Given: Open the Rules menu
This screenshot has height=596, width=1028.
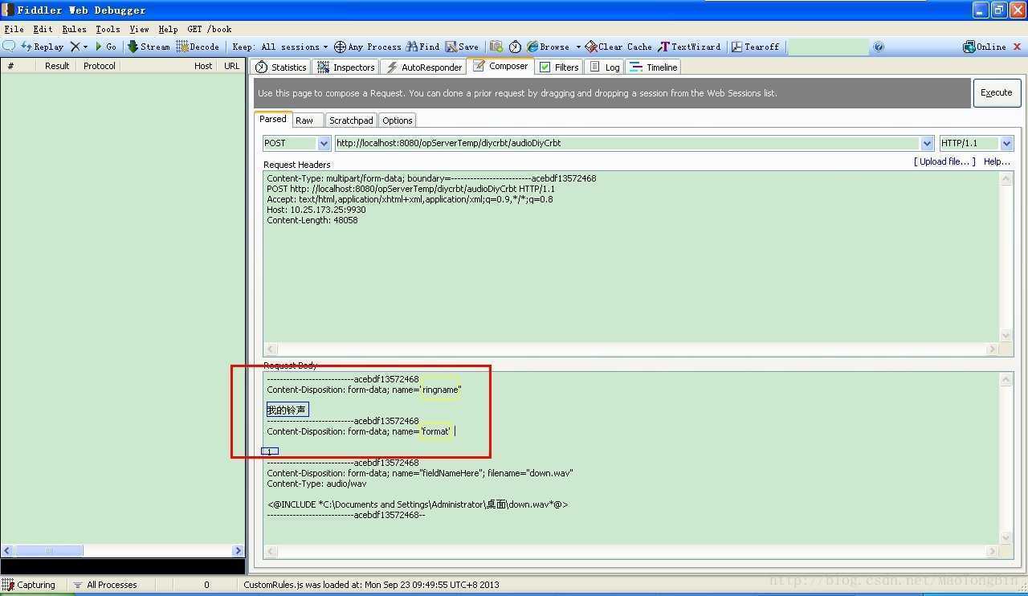Looking at the screenshot, I should click(x=74, y=29).
